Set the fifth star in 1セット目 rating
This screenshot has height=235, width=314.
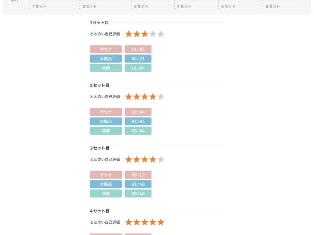pos(161,34)
